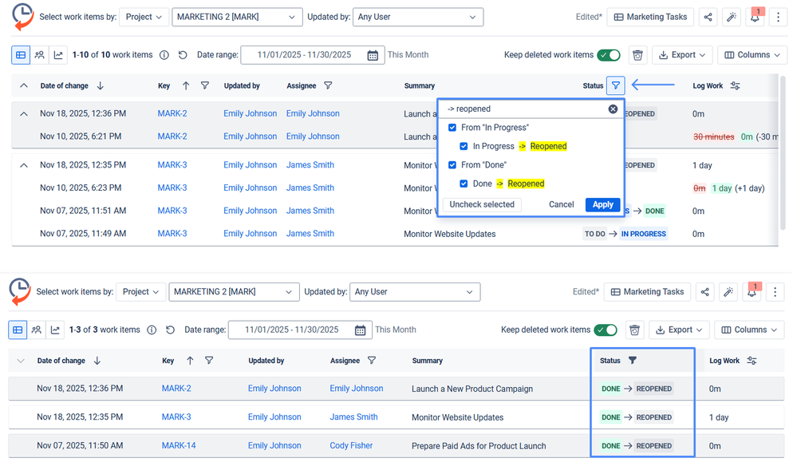Image resolution: width=797 pixels, height=466 pixels.
Task: Switch to users view icon in the 10-work-items view
Action: (x=40, y=55)
